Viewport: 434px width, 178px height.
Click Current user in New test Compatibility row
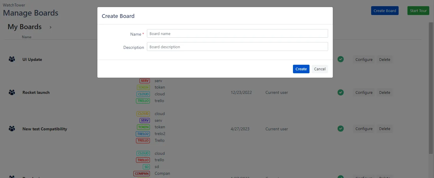click(276, 129)
